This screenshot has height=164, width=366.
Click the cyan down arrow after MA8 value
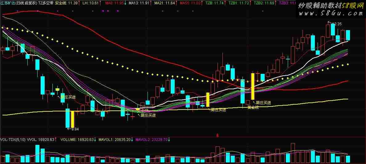click(125, 3)
